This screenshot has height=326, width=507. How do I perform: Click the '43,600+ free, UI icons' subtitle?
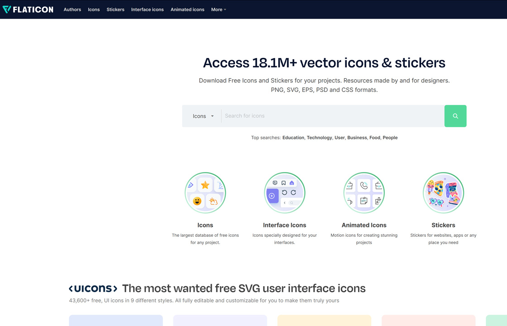(204, 301)
